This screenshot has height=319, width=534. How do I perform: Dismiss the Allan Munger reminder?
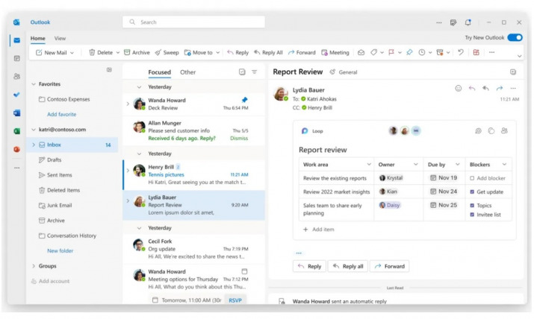239,139
